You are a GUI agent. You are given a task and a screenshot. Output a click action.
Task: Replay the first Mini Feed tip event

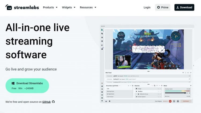pos(189,76)
